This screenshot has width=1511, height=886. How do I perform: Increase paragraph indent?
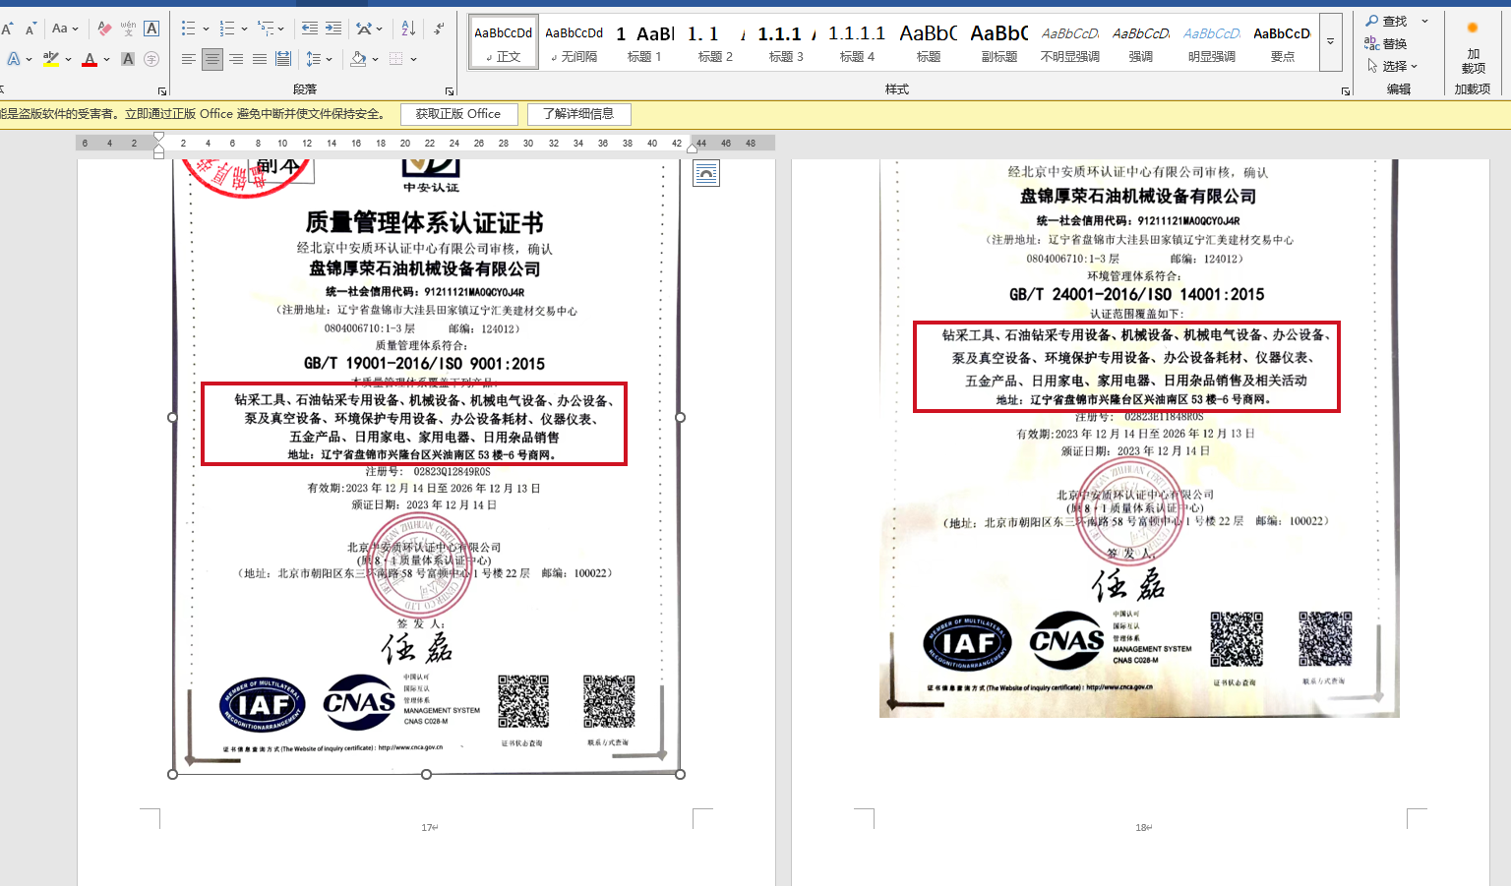pos(333,29)
